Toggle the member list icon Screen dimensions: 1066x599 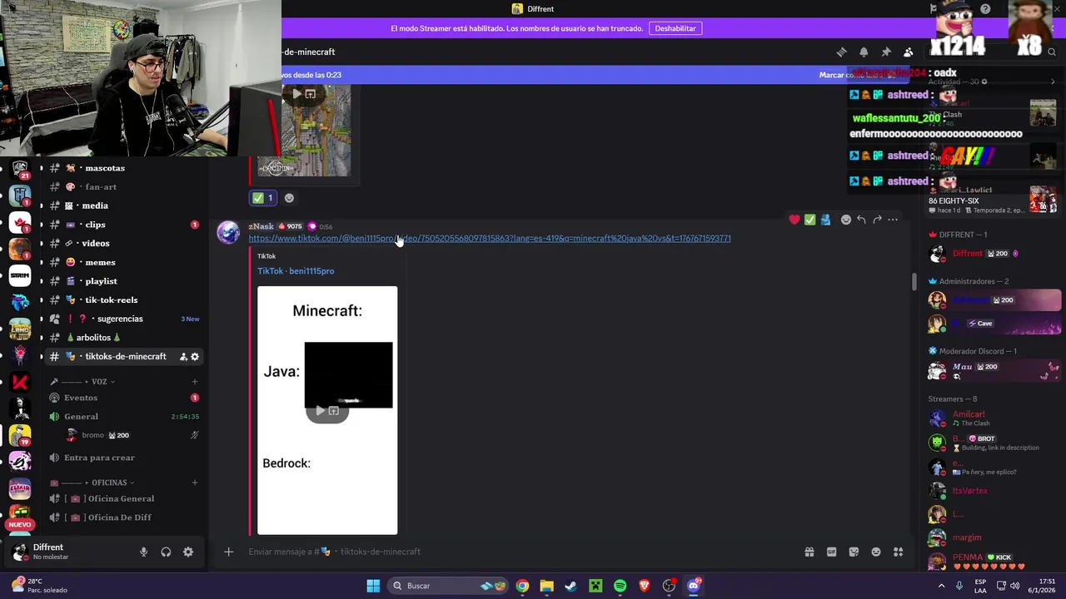point(909,52)
